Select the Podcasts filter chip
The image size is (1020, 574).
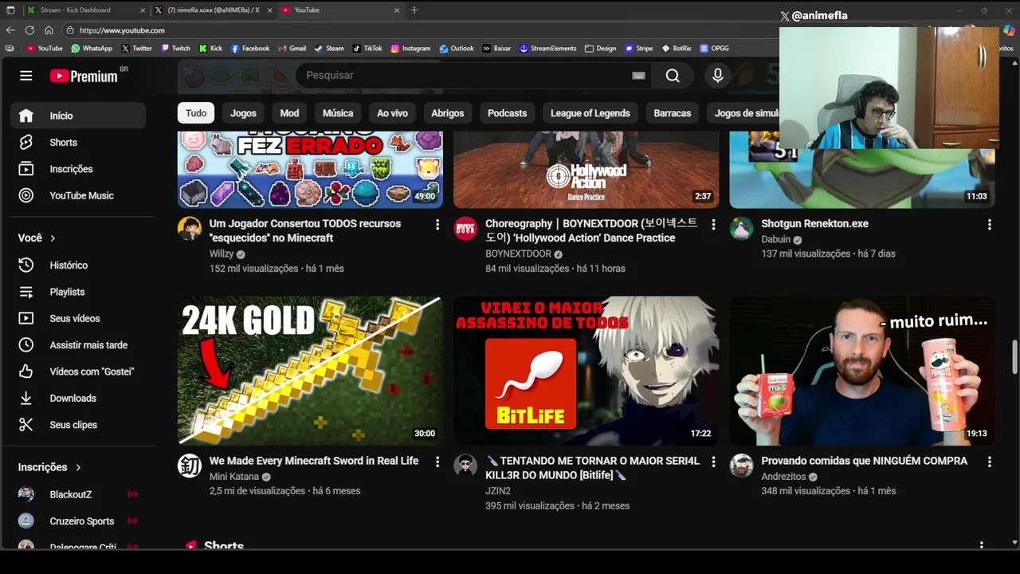pyautogui.click(x=507, y=113)
